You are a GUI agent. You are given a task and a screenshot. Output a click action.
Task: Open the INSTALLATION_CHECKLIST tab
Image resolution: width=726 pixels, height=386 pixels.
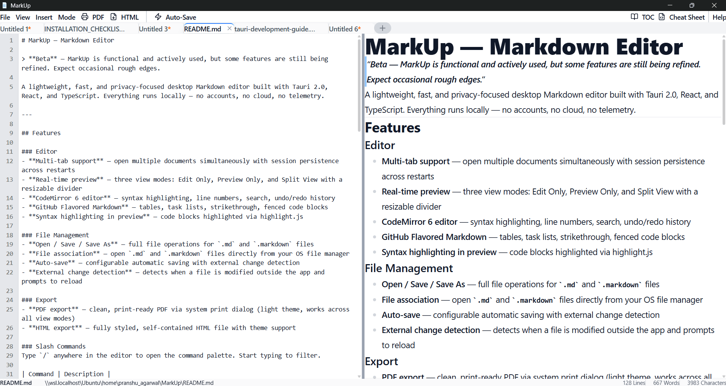84,29
